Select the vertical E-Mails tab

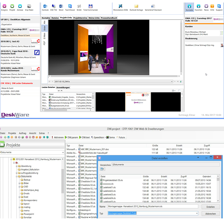tap(45, 36)
